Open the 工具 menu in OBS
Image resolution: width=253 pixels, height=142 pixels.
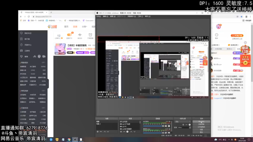(140, 16)
